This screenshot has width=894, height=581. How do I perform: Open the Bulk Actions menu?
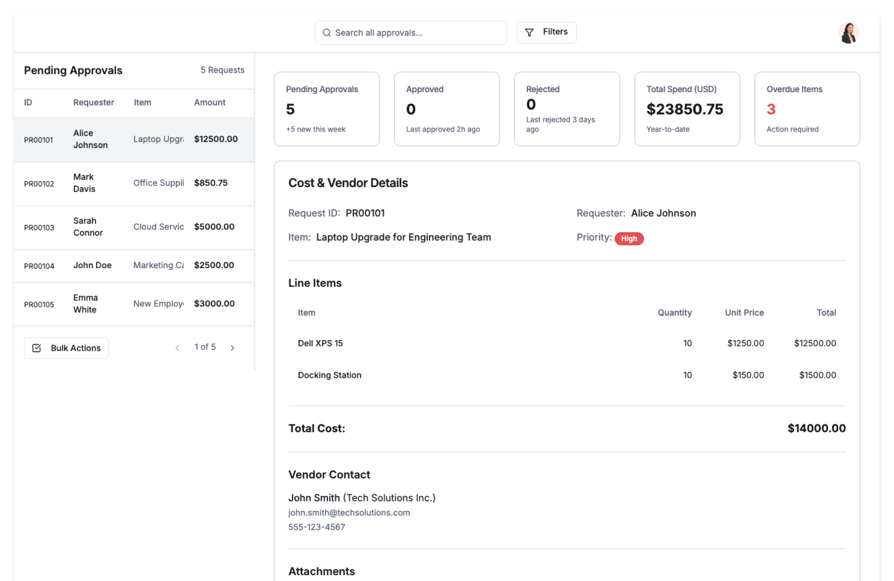pos(67,348)
